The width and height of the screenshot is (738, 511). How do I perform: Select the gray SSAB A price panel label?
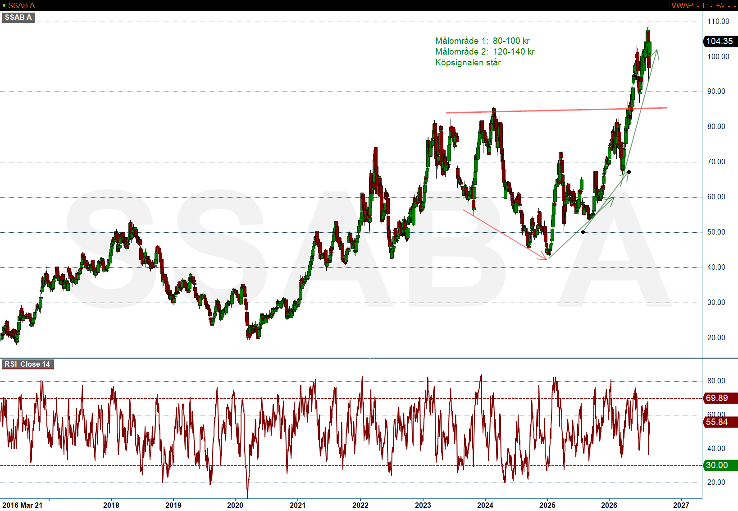18,17
